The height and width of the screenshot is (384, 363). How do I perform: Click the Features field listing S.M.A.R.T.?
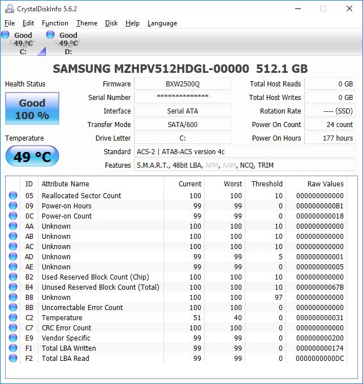tap(244, 165)
